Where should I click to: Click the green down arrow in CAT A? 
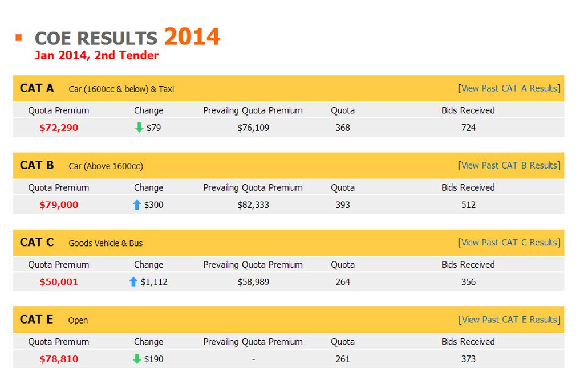pos(139,128)
